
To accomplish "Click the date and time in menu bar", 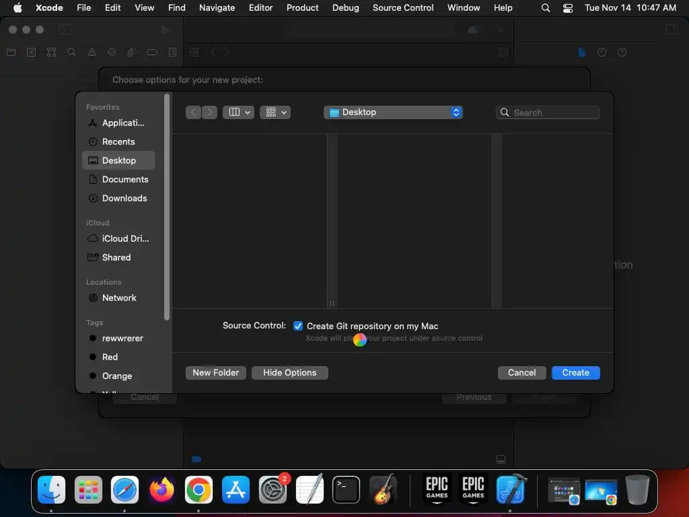I will click(630, 7).
